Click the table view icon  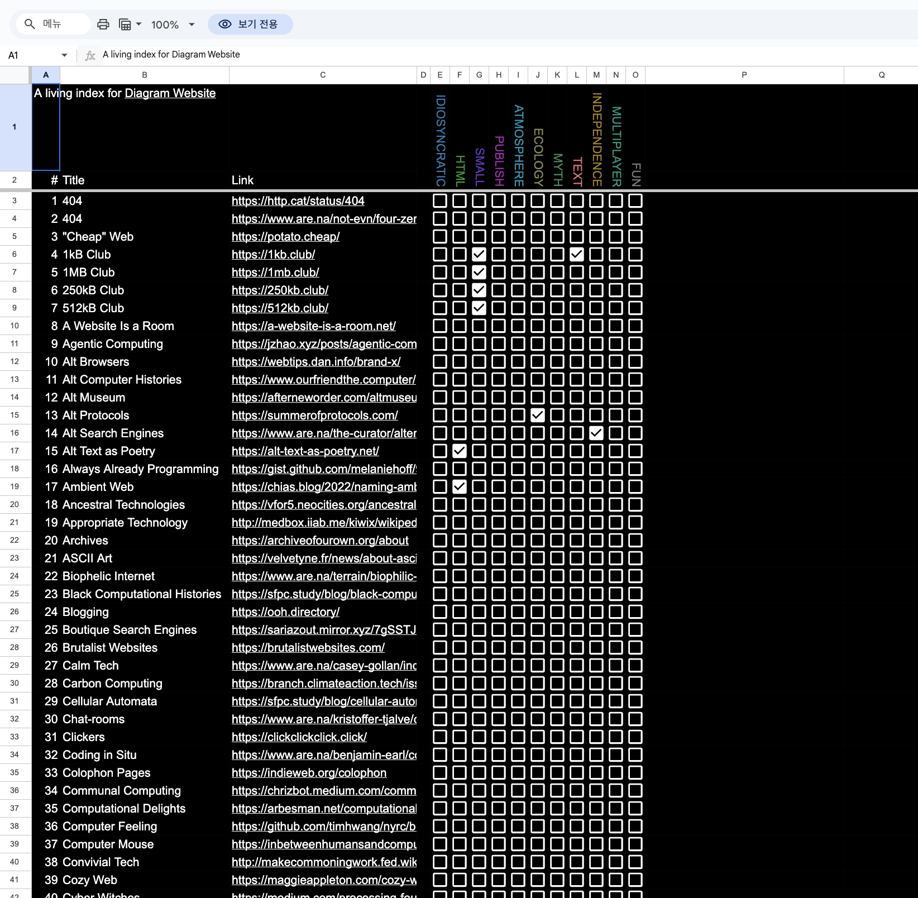click(125, 24)
